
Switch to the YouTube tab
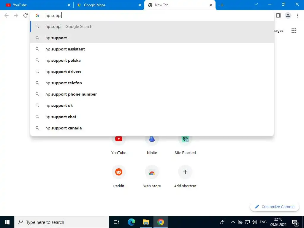coord(37,5)
